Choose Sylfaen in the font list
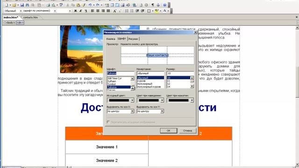The width and height of the screenshot is (299, 168). (x=112, y=81)
